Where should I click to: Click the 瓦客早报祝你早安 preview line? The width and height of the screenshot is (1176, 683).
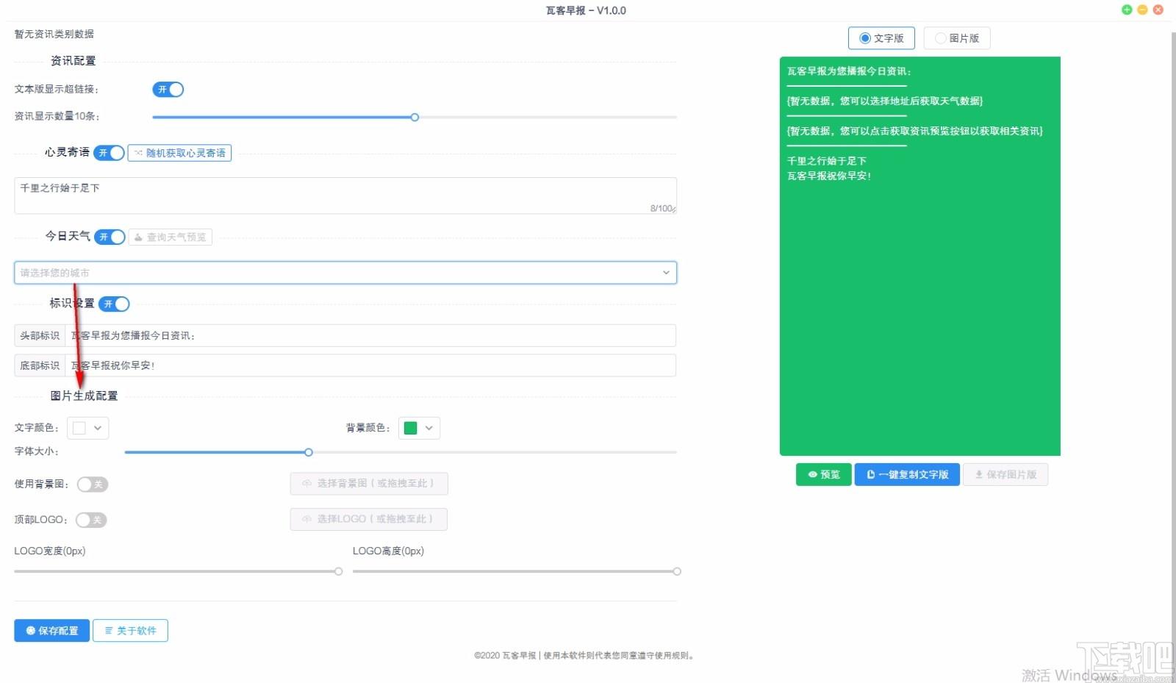pos(829,176)
